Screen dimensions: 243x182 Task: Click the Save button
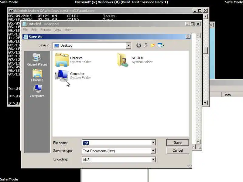(x=178, y=143)
